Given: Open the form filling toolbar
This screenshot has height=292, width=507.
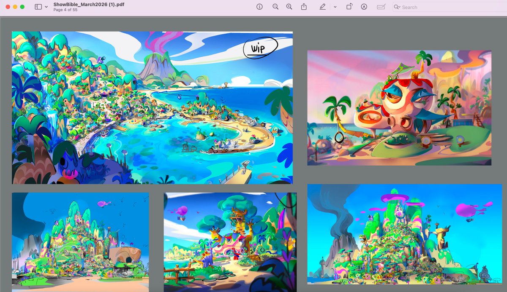Looking at the screenshot, I should (381, 7).
